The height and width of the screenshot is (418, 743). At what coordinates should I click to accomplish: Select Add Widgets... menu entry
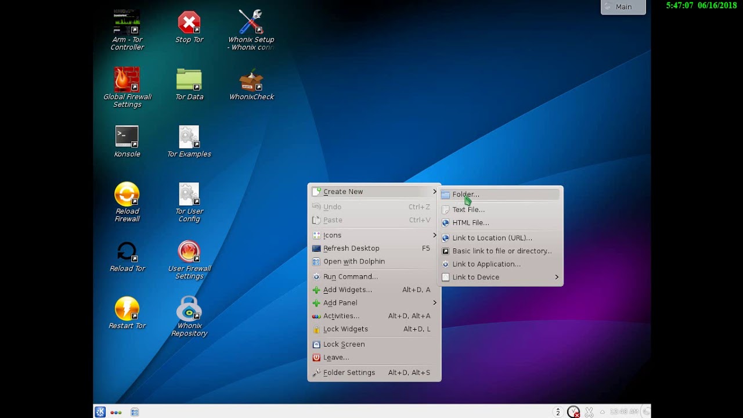(x=374, y=290)
